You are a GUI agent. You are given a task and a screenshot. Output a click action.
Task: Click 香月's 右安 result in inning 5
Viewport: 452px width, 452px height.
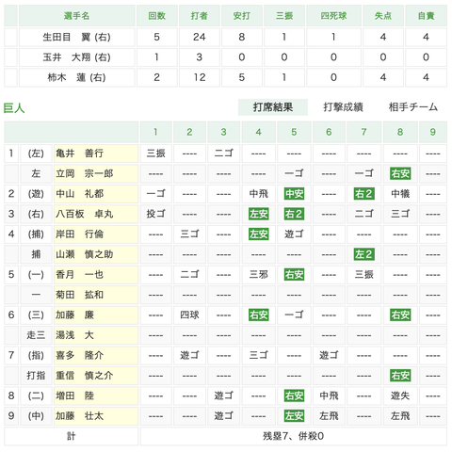click(x=294, y=275)
